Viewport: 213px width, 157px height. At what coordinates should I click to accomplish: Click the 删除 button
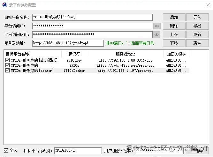(174, 26)
